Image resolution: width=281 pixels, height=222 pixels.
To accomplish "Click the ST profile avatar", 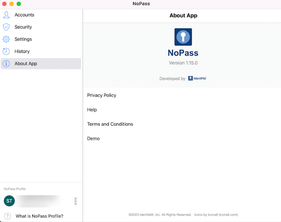I will pyautogui.click(x=9, y=201).
